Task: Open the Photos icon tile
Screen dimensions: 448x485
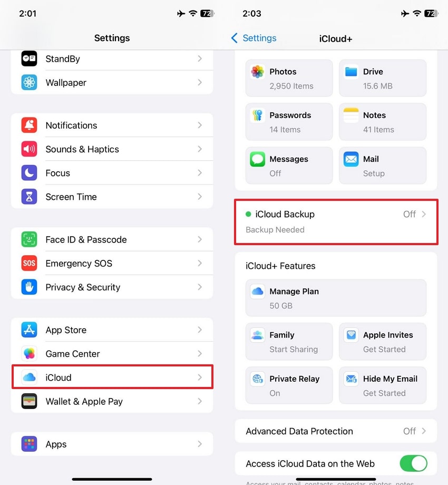Action: click(x=257, y=72)
